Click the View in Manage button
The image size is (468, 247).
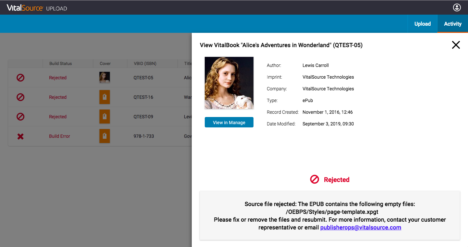pyautogui.click(x=229, y=123)
